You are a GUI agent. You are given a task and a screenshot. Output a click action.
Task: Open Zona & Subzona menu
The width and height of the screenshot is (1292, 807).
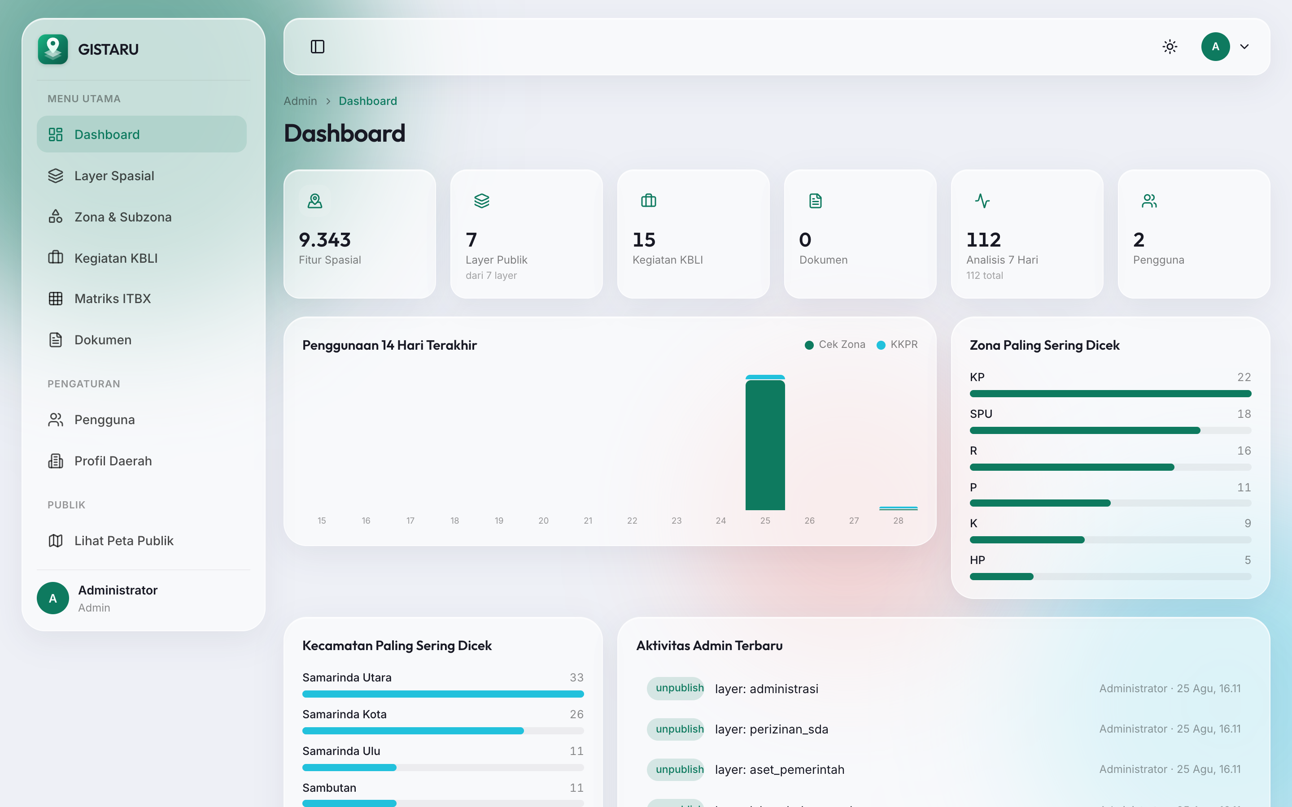(x=141, y=217)
